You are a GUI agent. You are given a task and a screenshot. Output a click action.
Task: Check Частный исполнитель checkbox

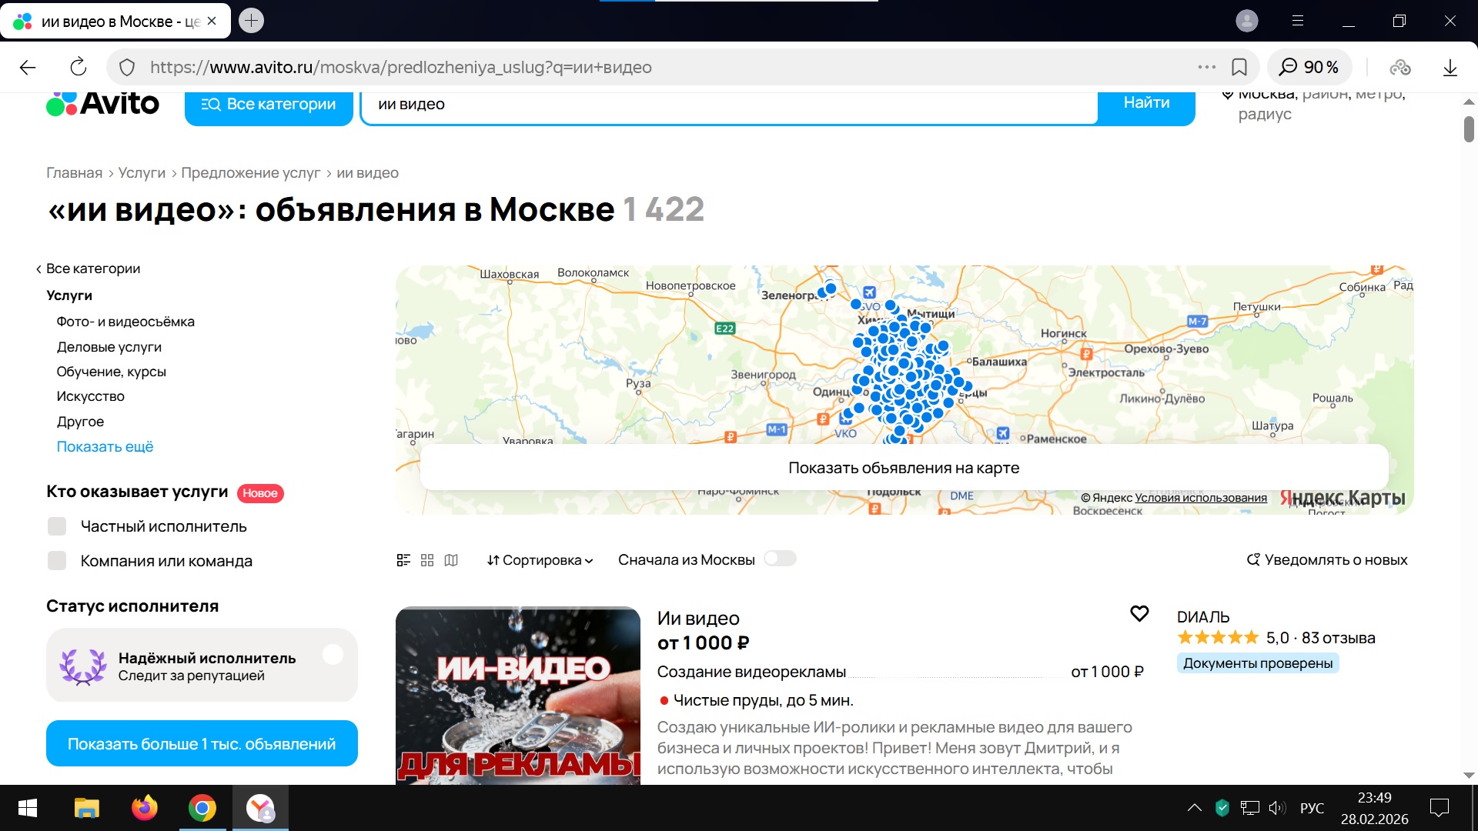tap(57, 526)
